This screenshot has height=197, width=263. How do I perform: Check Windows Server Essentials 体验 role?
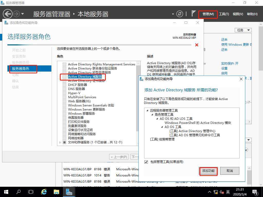pyautogui.click(x=64, y=105)
